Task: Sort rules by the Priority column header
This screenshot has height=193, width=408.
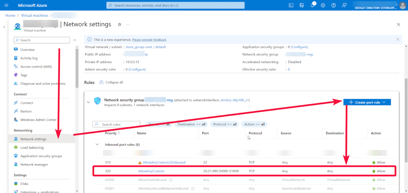Action: click(111, 133)
